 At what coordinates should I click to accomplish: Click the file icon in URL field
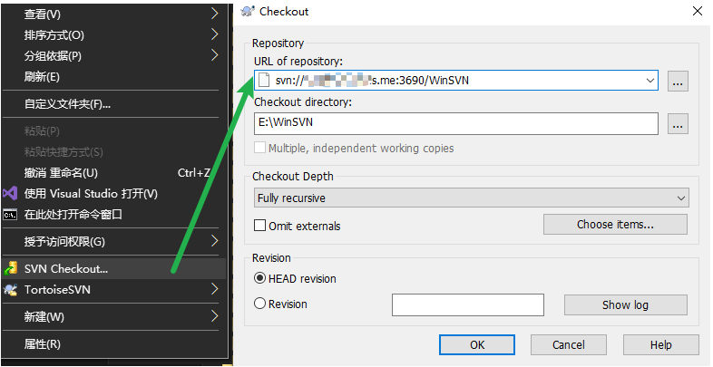point(264,81)
